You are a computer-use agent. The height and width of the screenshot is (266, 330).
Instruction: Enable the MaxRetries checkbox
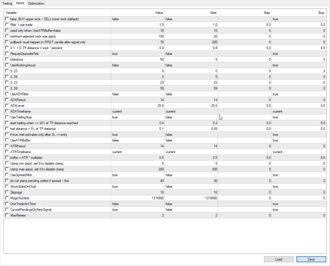point(7,215)
